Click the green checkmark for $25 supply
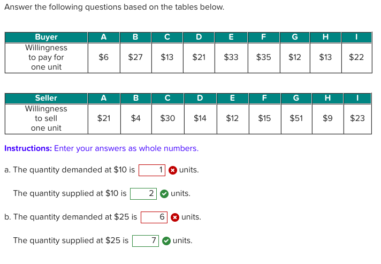 [166, 241]
